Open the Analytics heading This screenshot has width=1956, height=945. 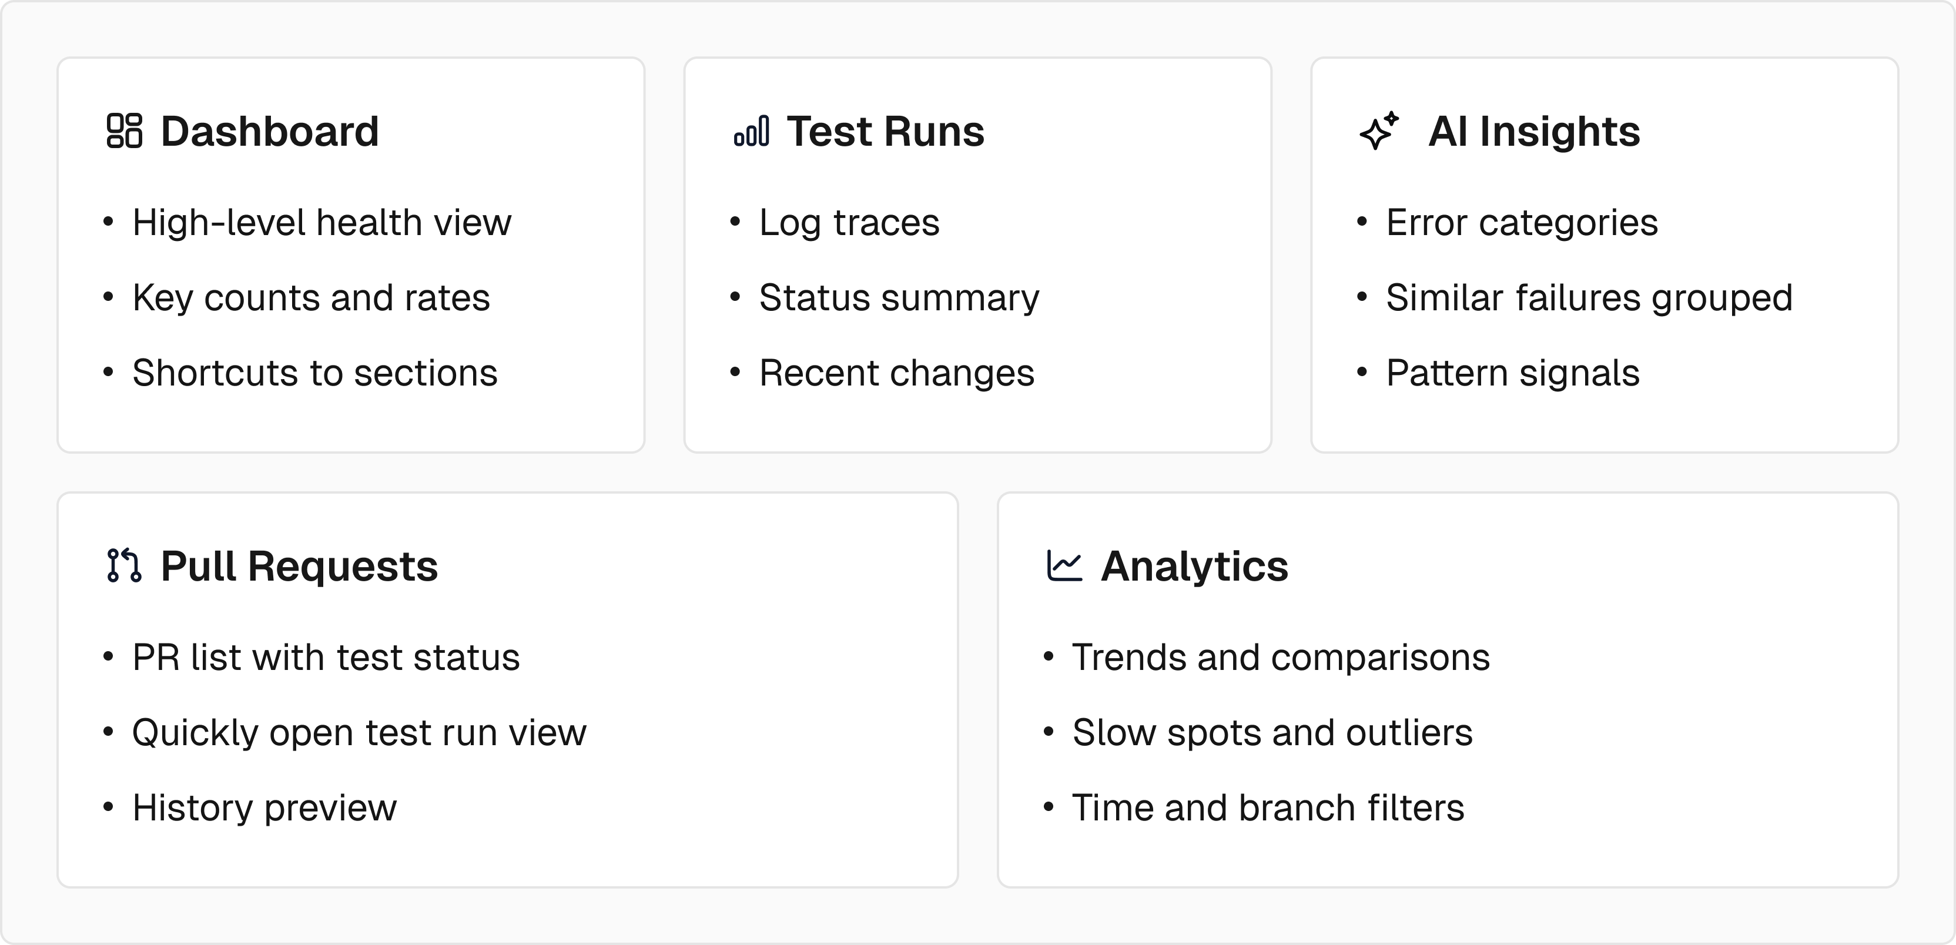1194,567
